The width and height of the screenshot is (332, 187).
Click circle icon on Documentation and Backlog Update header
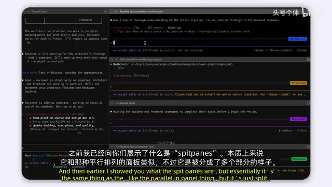(308, 59)
